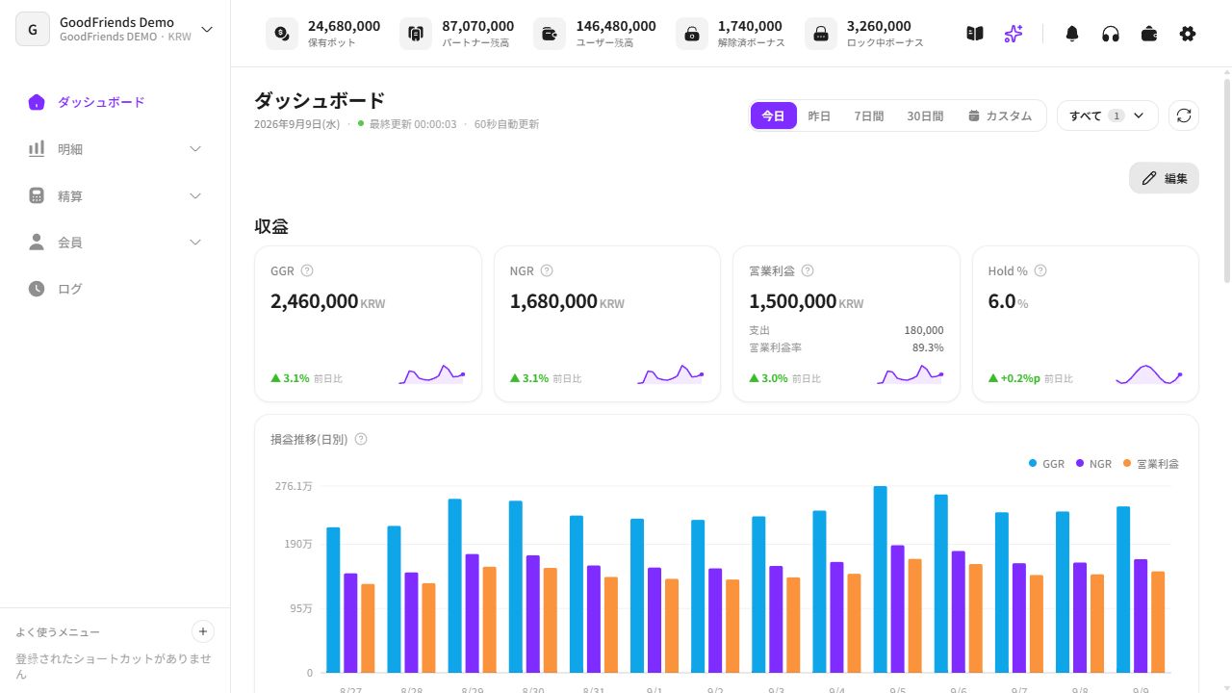Click the headset support icon
Screen dimensions: 1232x693
pyautogui.click(x=1111, y=34)
